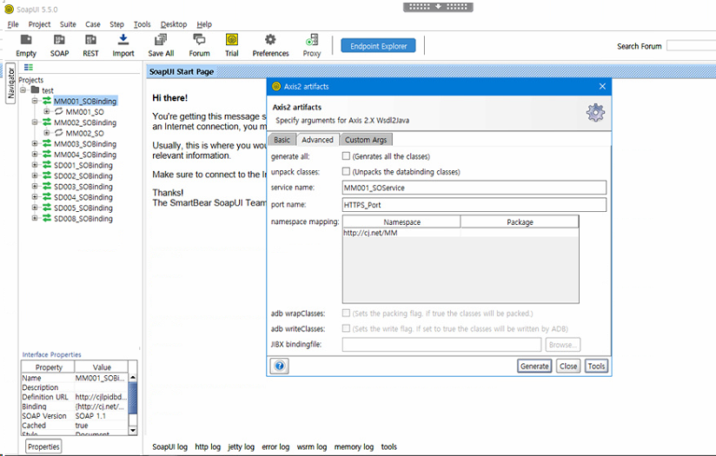This screenshot has height=456, width=716.
Task: Open the error log tab
Action: click(x=275, y=446)
